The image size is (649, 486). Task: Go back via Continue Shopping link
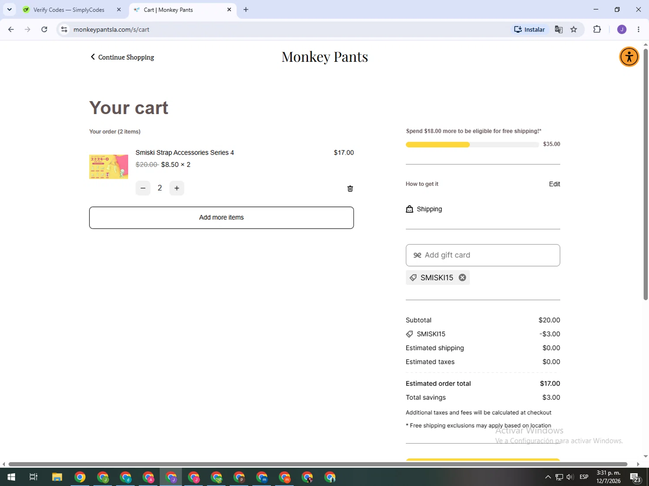pyautogui.click(x=122, y=57)
